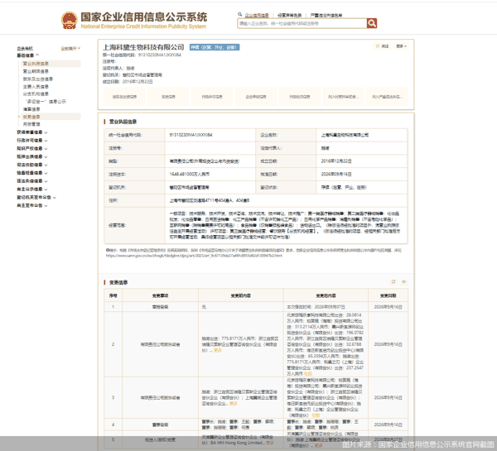Expand the 抵押出质信息 sidebar section
Screen dimensions: 497x451
pyautogui.click(x=32, y=156)
